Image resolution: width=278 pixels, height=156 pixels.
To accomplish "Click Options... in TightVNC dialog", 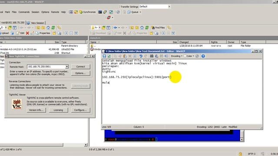I will click(81, 73).
